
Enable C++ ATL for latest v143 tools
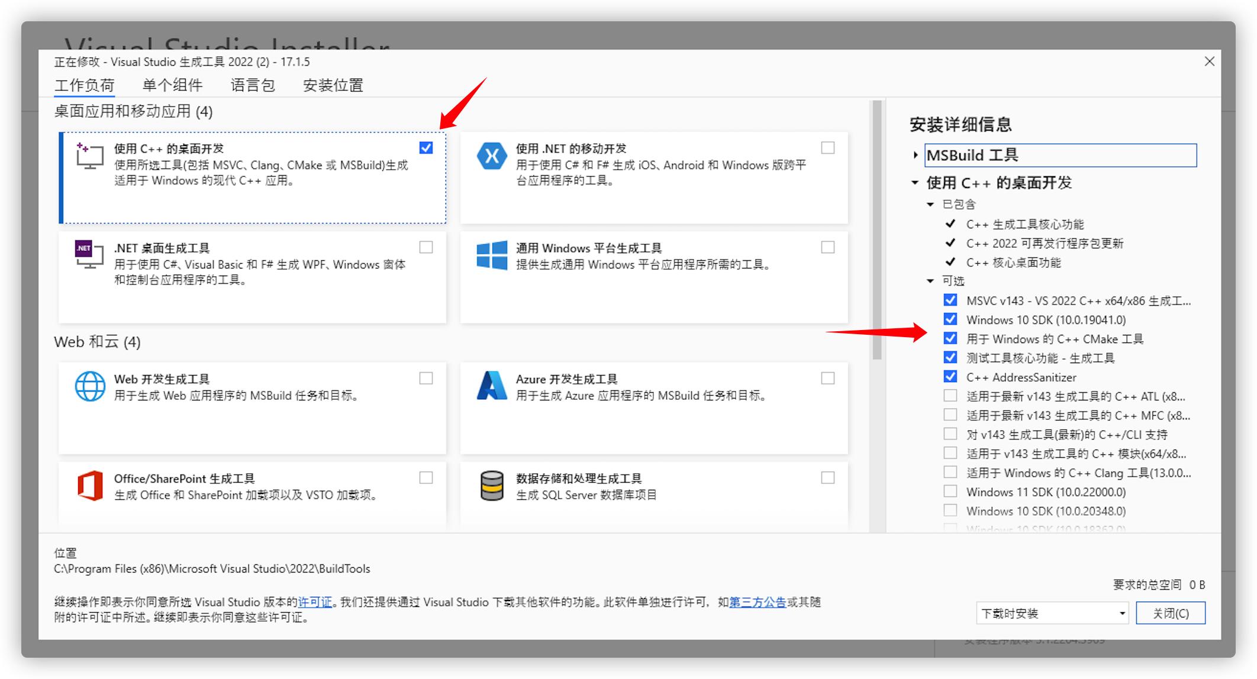[950, 396]
